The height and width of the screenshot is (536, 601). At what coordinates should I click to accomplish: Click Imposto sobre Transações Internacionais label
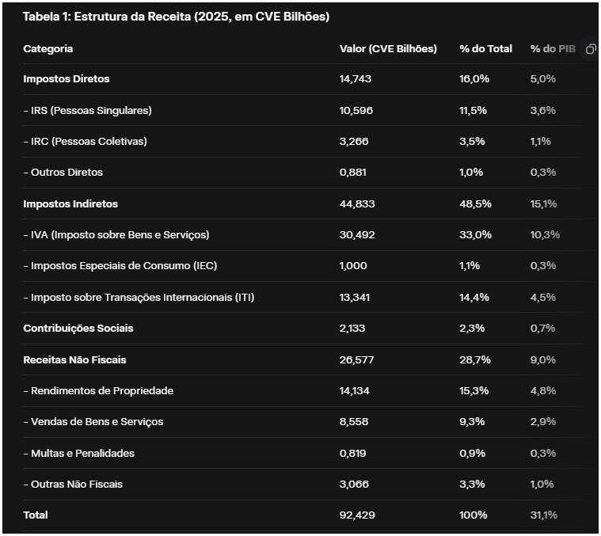click(139, 298)
